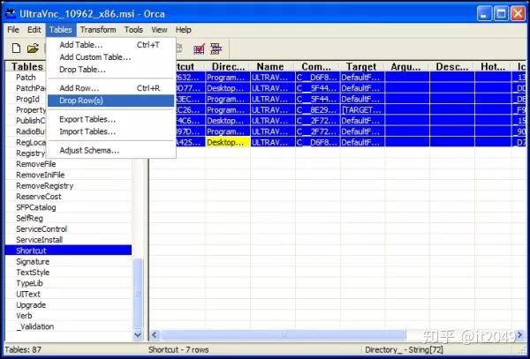The image size is (530, 359).
Task: Select Add Table... menu entry
Action: point(80,45)
